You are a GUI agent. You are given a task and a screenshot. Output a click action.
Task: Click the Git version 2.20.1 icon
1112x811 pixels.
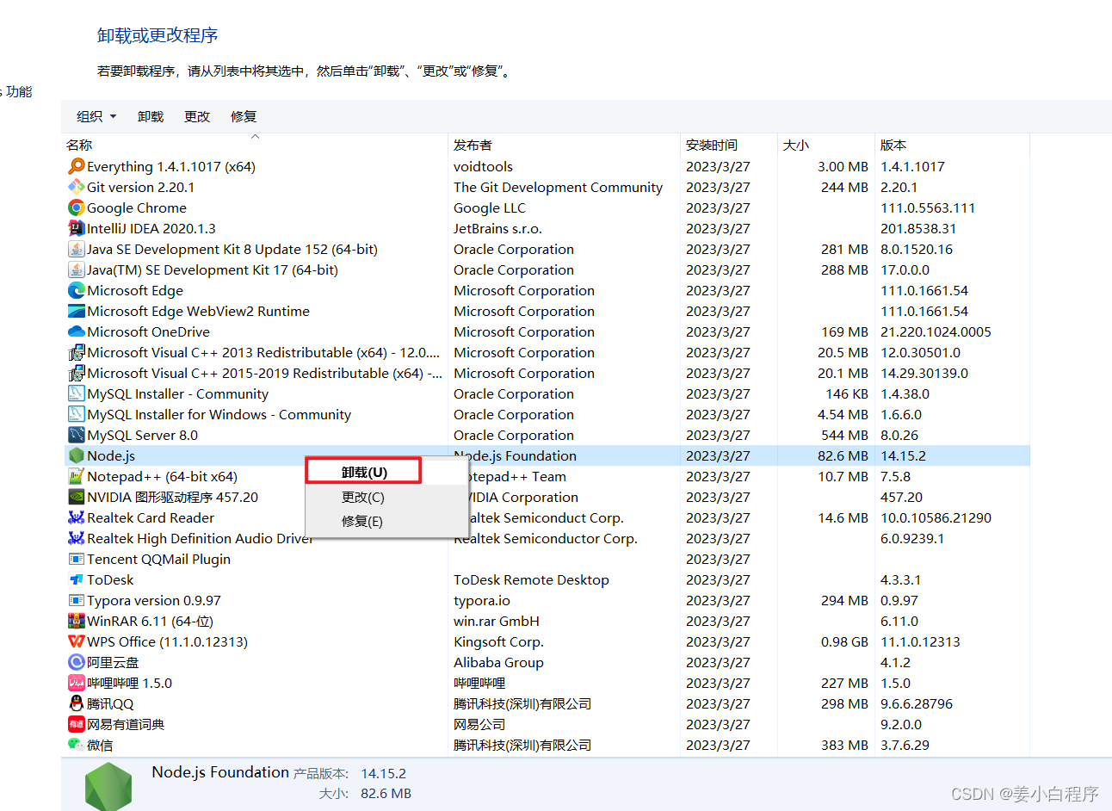click(77, 187)
